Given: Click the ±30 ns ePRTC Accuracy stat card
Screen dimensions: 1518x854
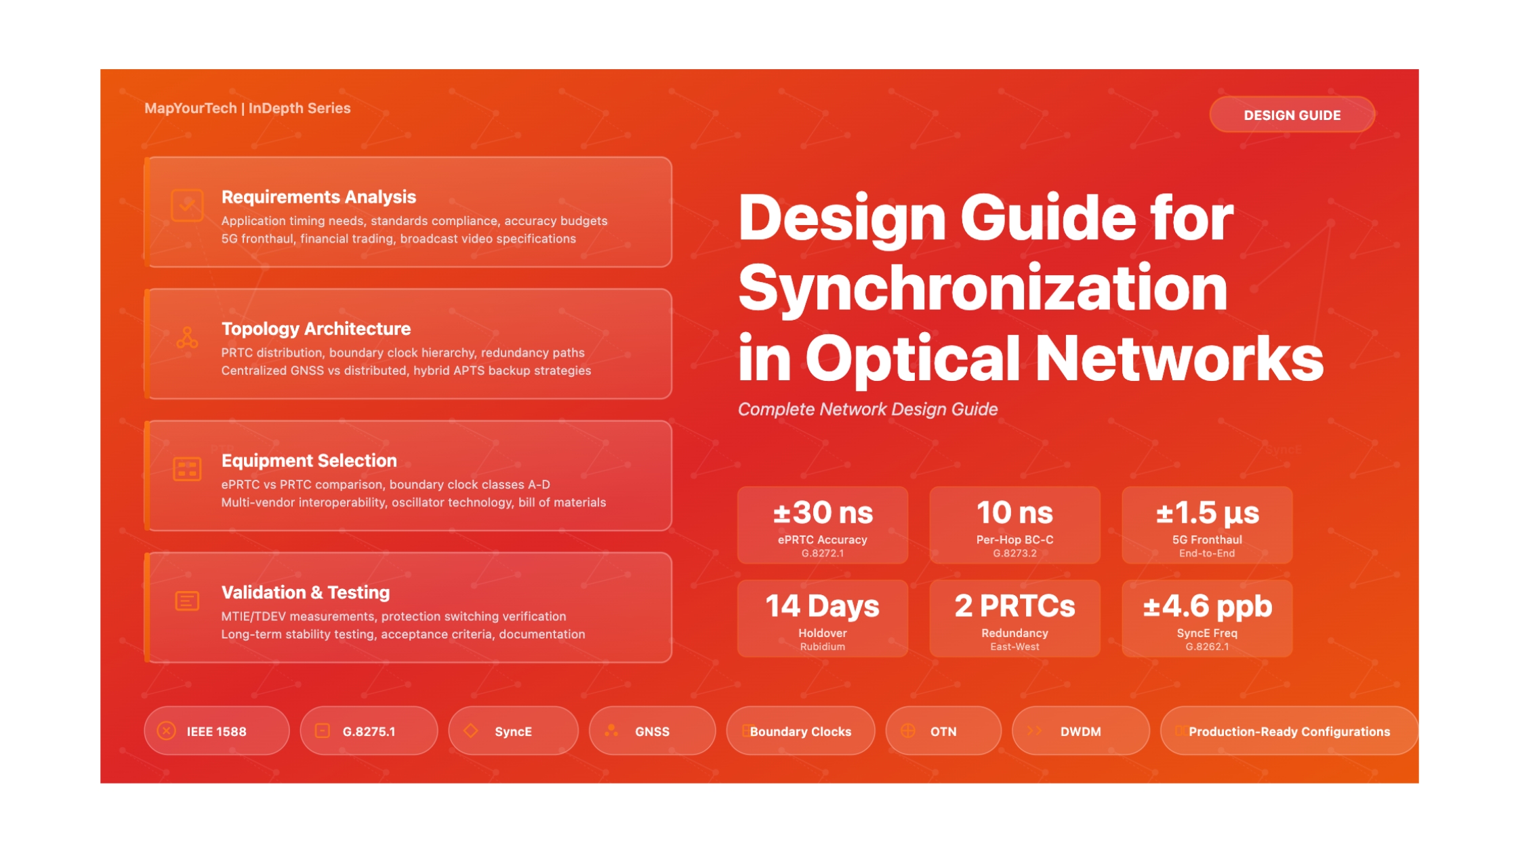Looking at the screenshot, I should tap(823, 525).
